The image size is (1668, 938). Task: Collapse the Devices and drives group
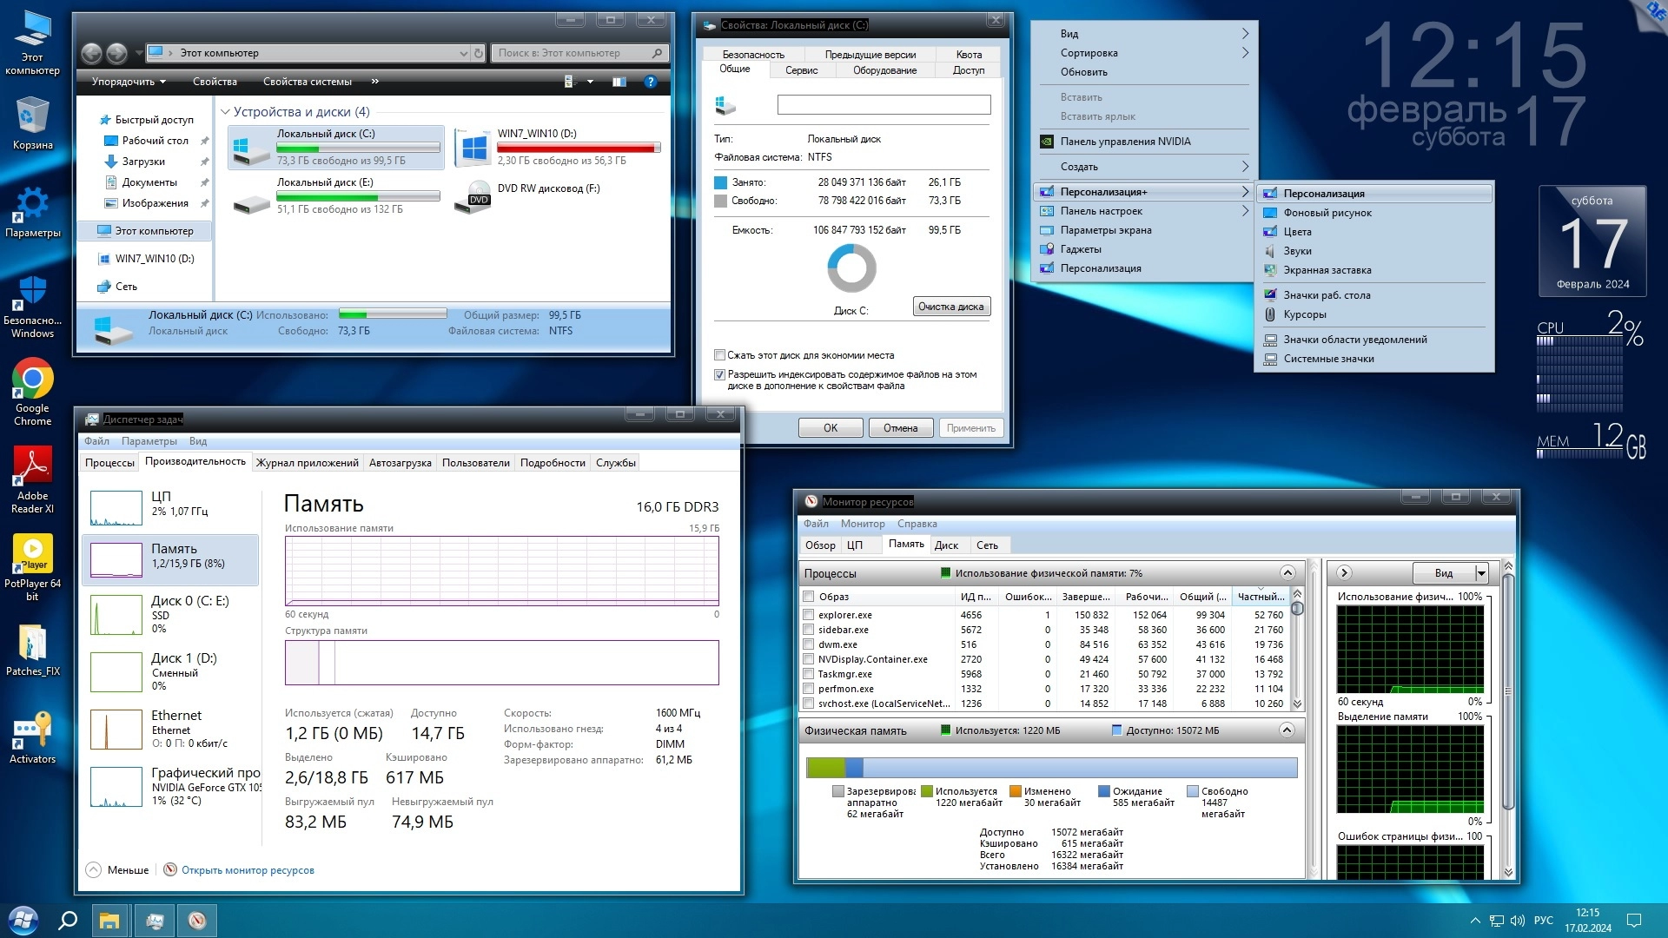[225, 112]
